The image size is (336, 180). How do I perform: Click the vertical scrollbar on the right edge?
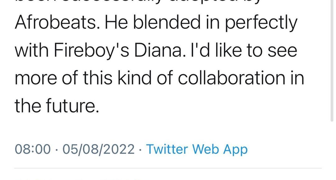pyautogui.click(x=332, y=62)
